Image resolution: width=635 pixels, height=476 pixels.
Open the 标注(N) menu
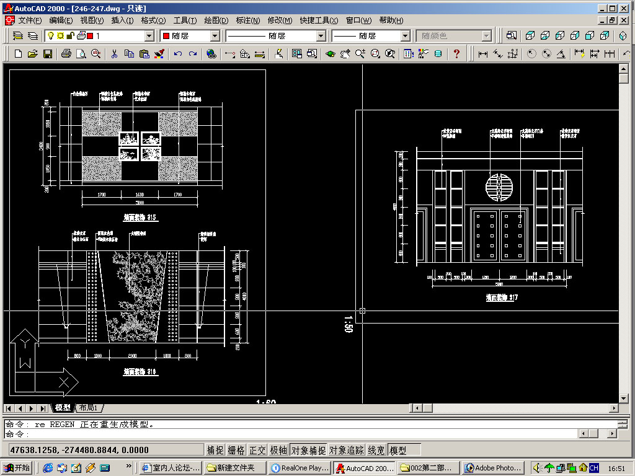(x=248, y=20)
